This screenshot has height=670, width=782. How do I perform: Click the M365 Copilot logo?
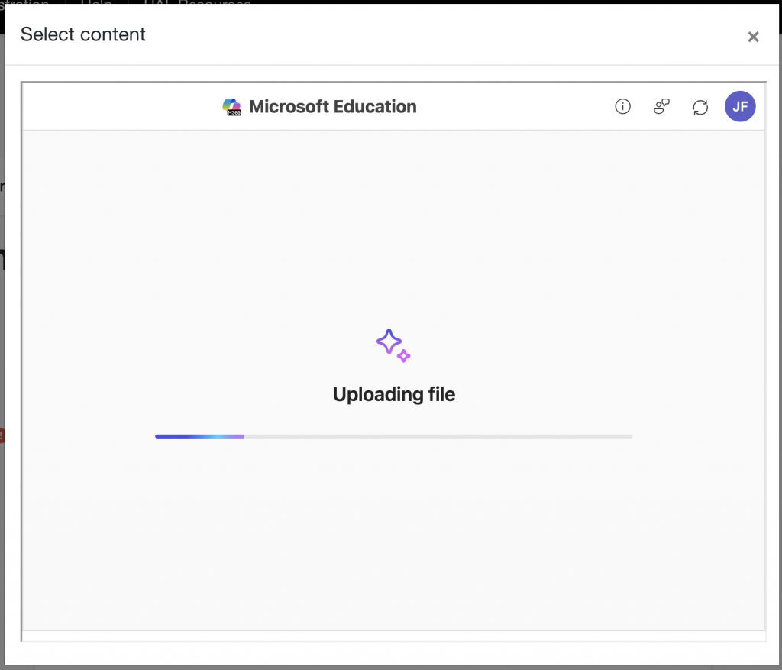click(x=232, y=107)
